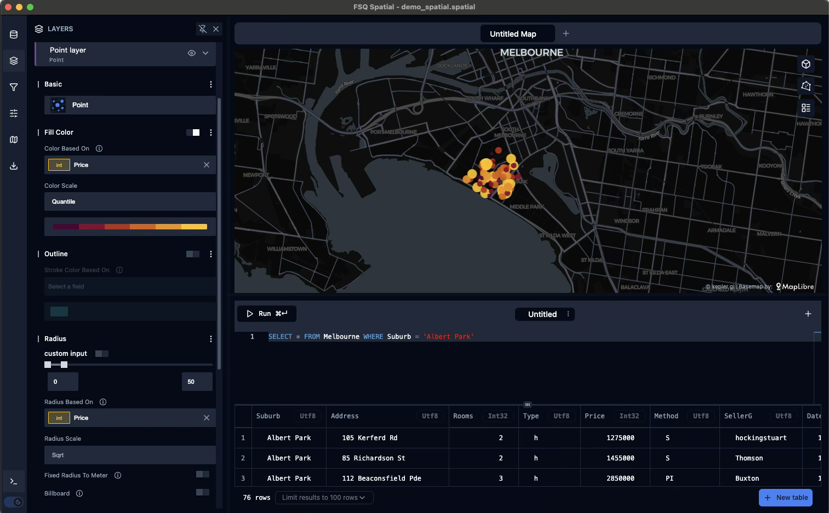Image resolution: width=829 pixels, height=513 pixels.
Task: Open Fill Color section options menu
Action: [211, 132]
